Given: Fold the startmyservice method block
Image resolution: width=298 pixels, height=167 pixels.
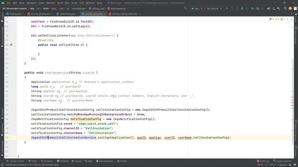Looking at the screenshot, I should point(17,77).
